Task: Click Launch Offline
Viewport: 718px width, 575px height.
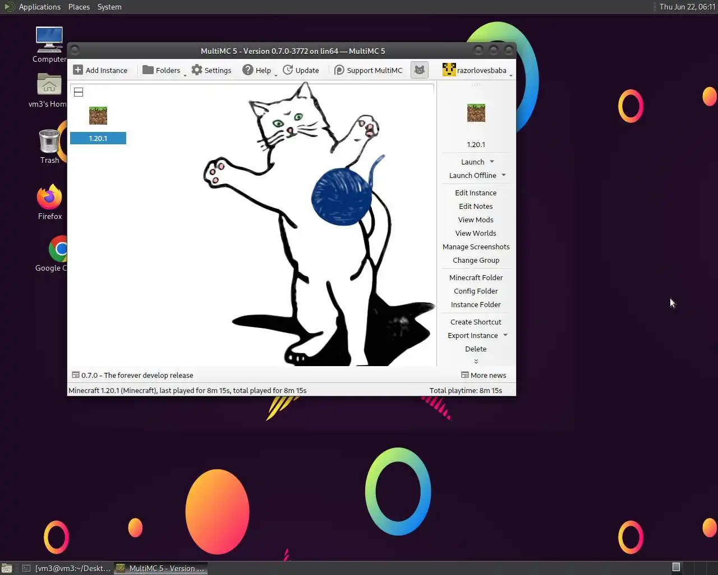Action: [472, 175]
